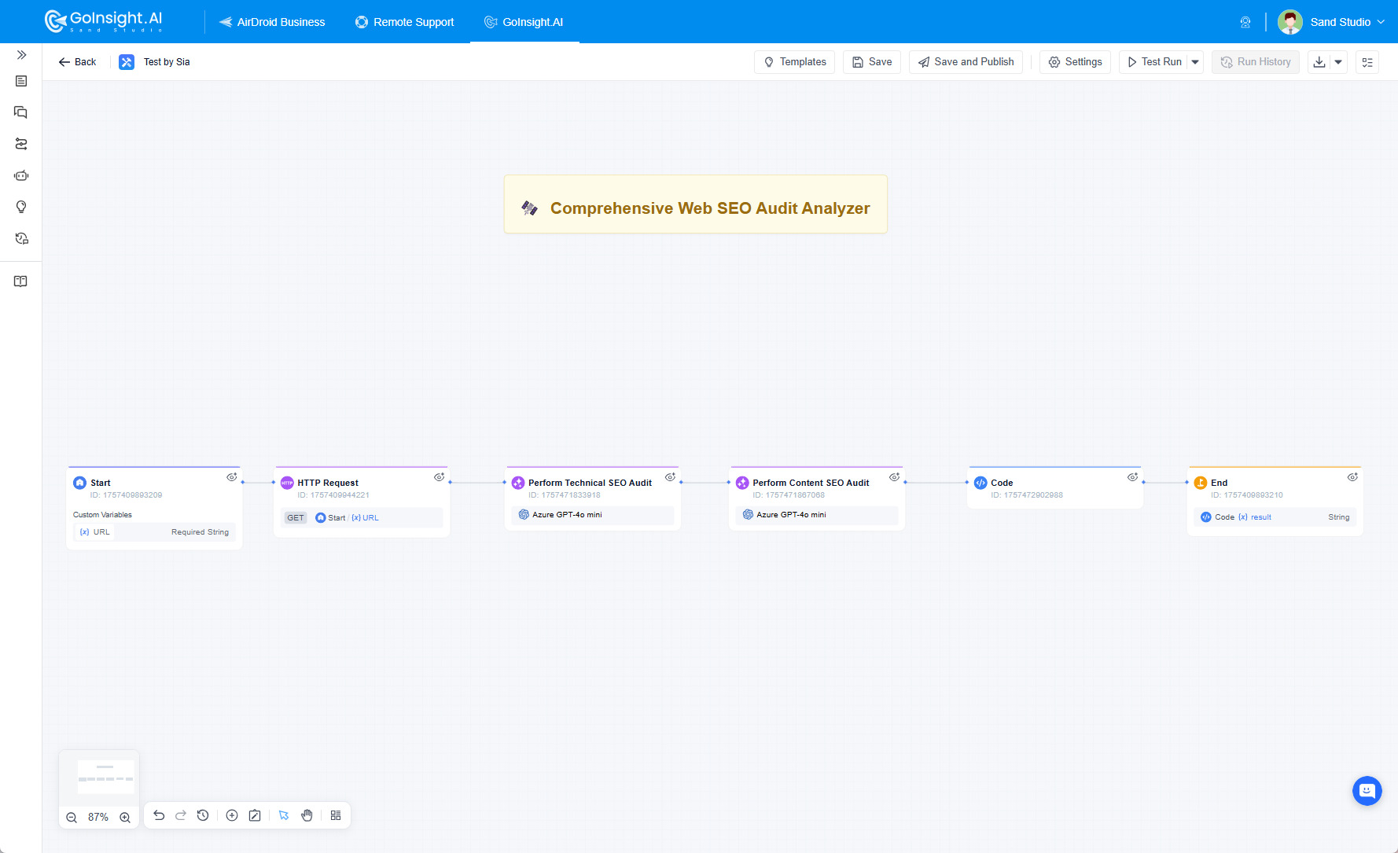This screenshot has height=853, width=1398.
Task: Open the knowledge book panel at sidebar bottom
Action: (21, 281)
